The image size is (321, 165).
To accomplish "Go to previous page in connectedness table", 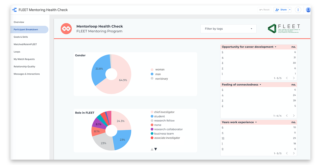I will click(x=287, y=116).
